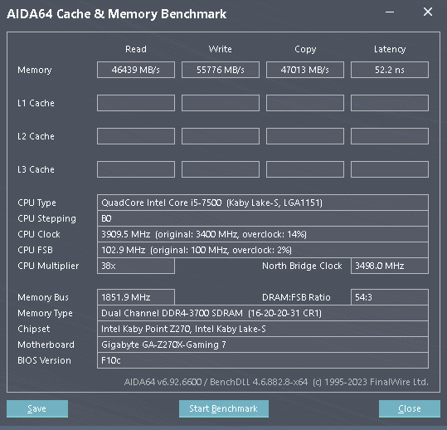Viewport: 447px width, 430px height.
Task: Click the BIOS Version label
Action: click(x=44, y=360)
